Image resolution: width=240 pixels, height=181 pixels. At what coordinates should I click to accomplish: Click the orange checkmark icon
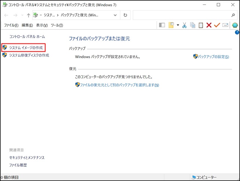point(217,25)
